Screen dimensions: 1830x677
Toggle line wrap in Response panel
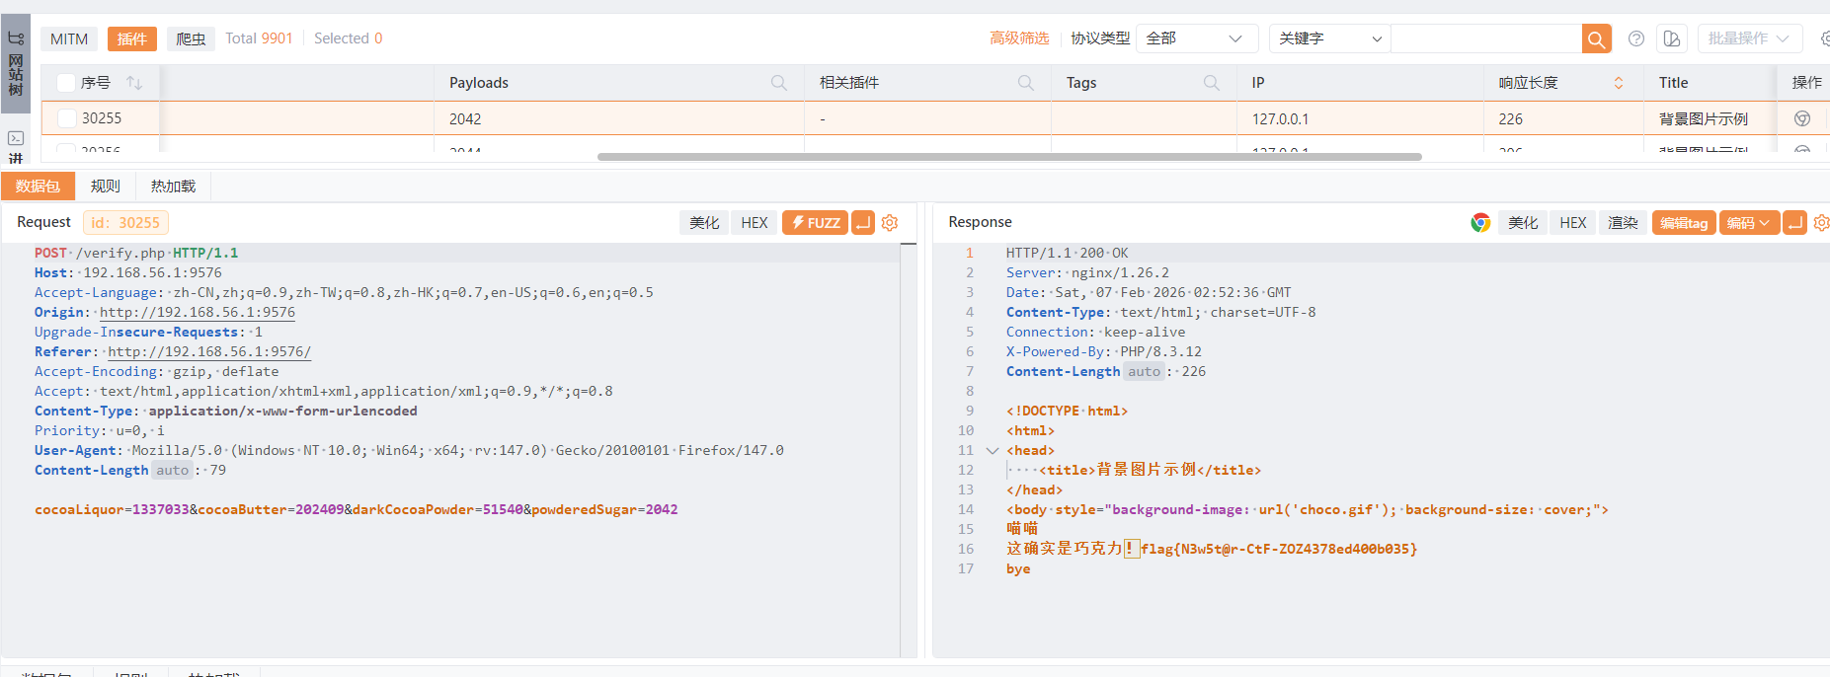1795,223
